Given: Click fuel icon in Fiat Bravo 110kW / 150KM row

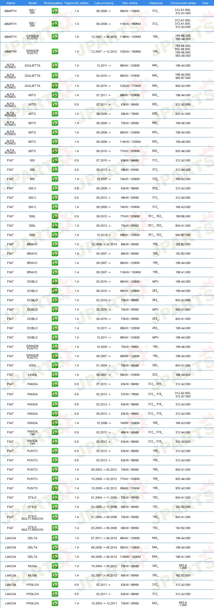Looking at the screenshot, I should (55, 272).
